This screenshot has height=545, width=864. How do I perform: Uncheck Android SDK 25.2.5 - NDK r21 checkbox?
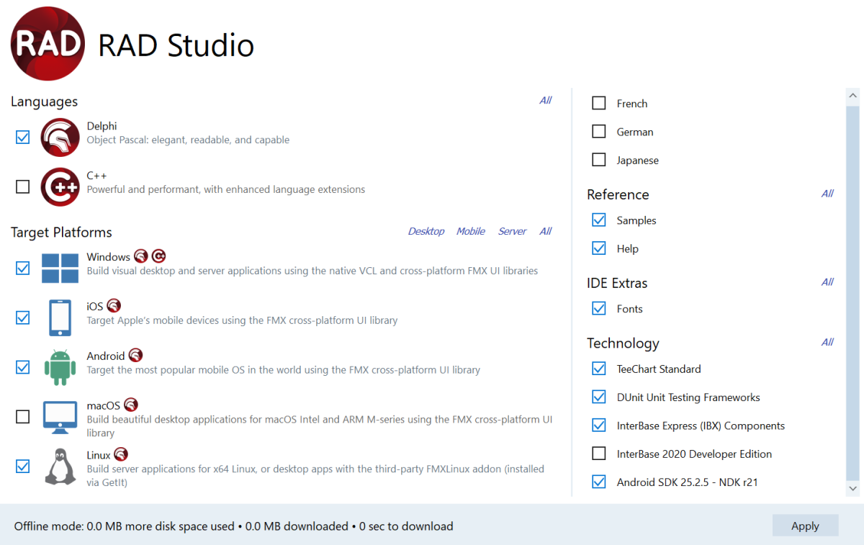click(599, 482)
